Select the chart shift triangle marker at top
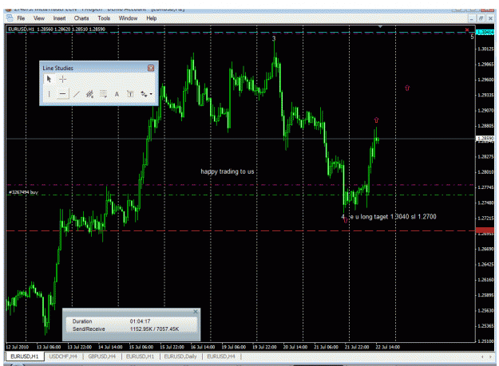499x366 pixels. (380, 27)
